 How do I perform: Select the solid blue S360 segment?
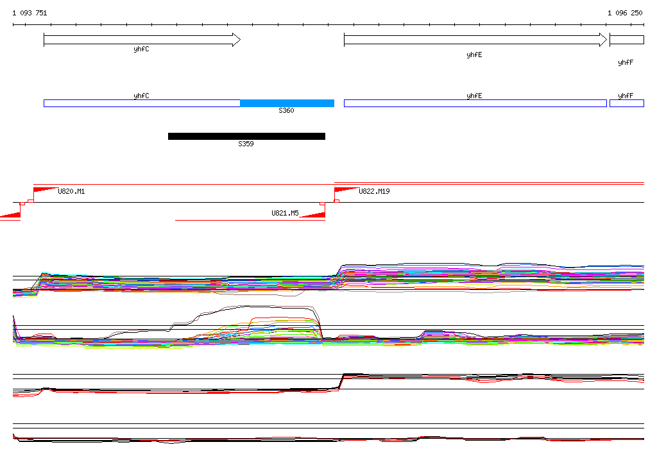(287, 103)
